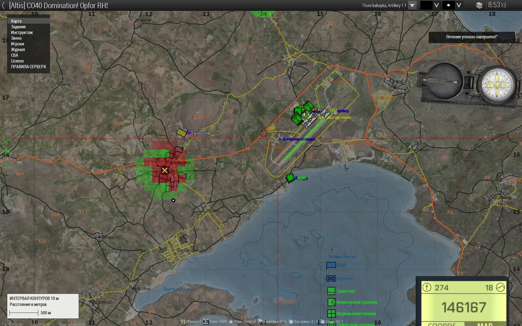Click the Вертолет legend icon

[x=331, y=278]
